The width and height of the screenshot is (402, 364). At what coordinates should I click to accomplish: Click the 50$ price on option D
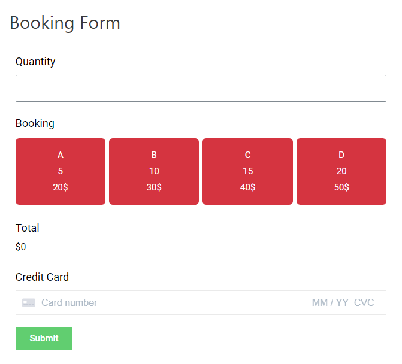tap(341, 187)
